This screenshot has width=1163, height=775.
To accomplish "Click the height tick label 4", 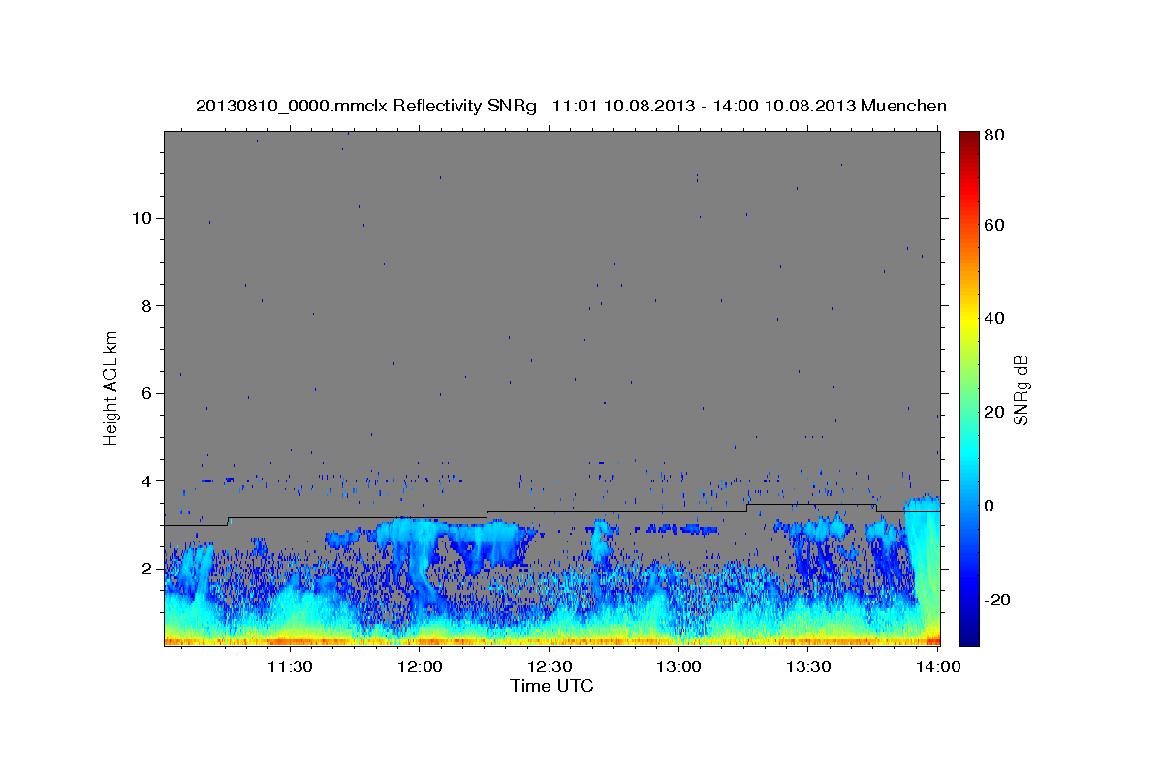I will (145, 480).
